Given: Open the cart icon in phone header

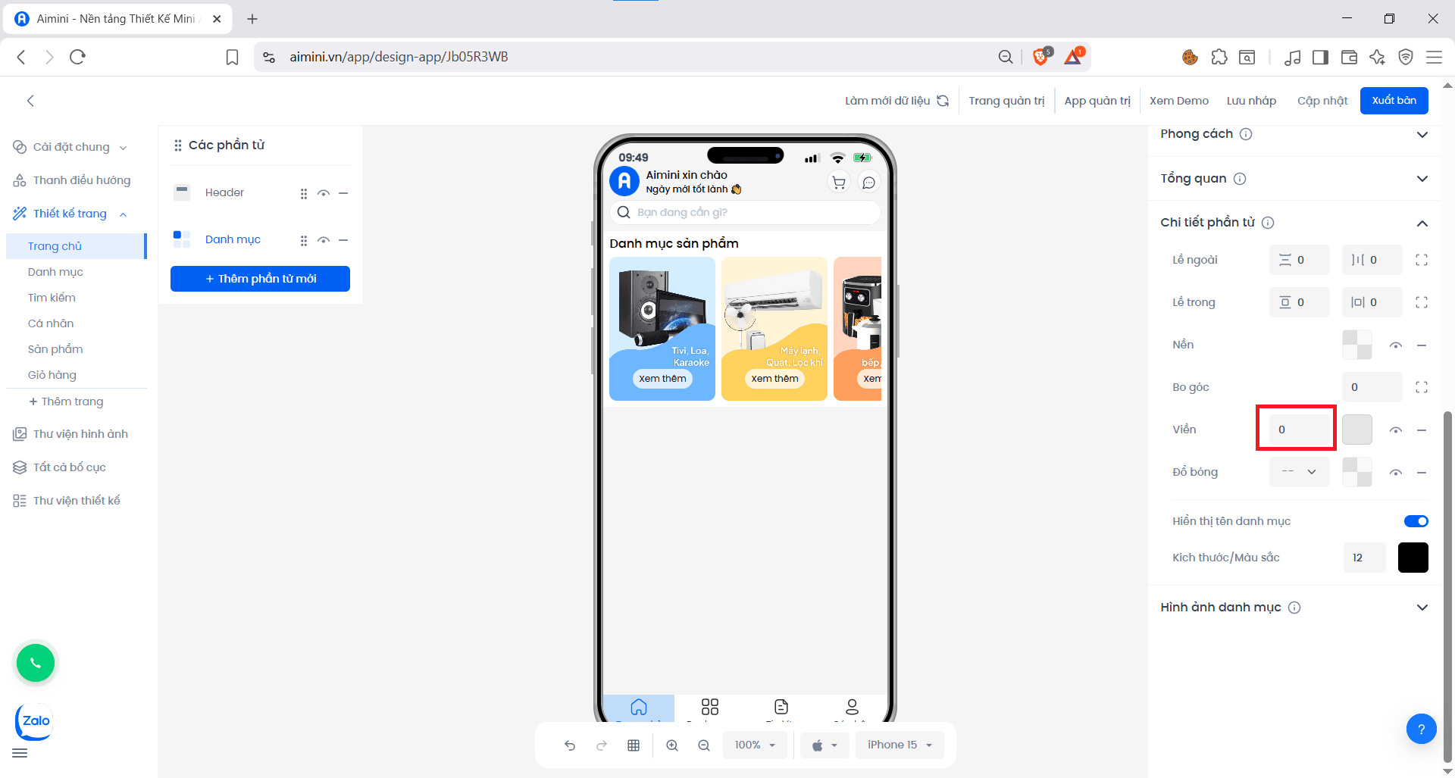Looking at the screenshot, I should click(x=839, y=183).
